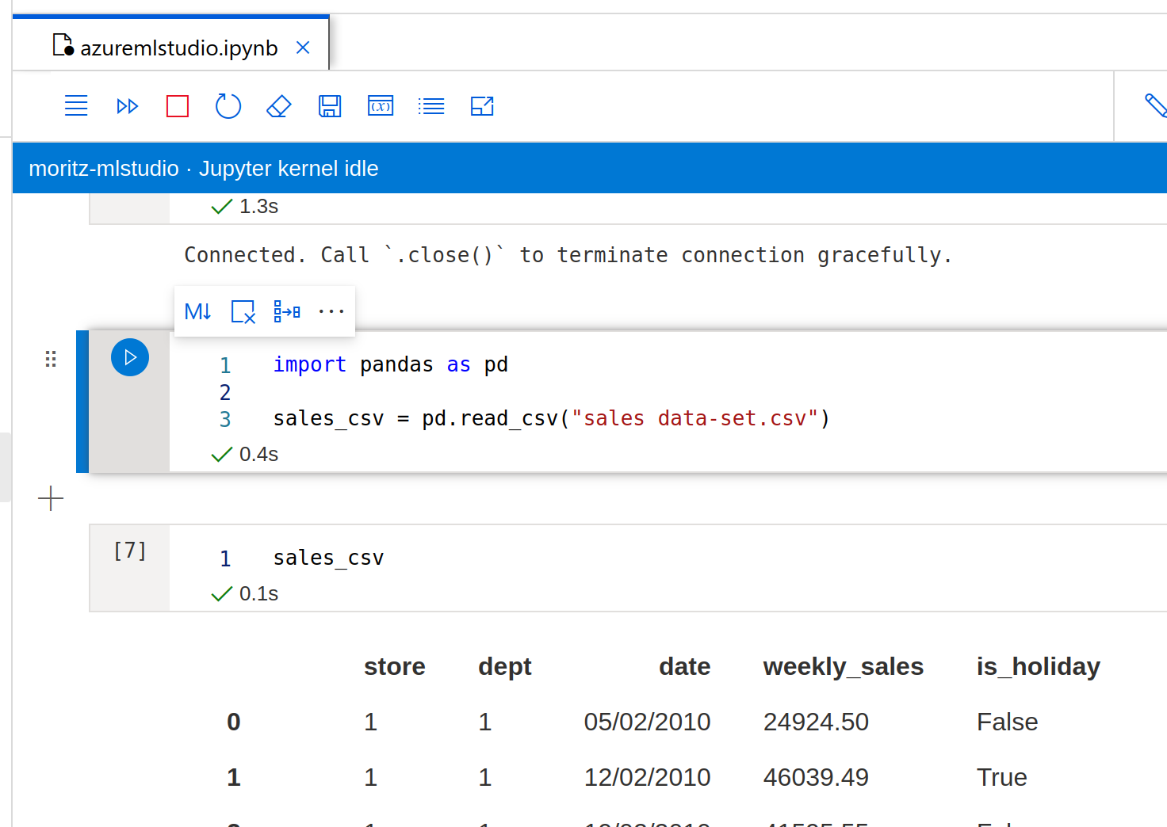The width and height of the screenshot is (1167, 827).
Task: Run the pandas import cell
Action: pyautogui.click(x=130, y=357)
